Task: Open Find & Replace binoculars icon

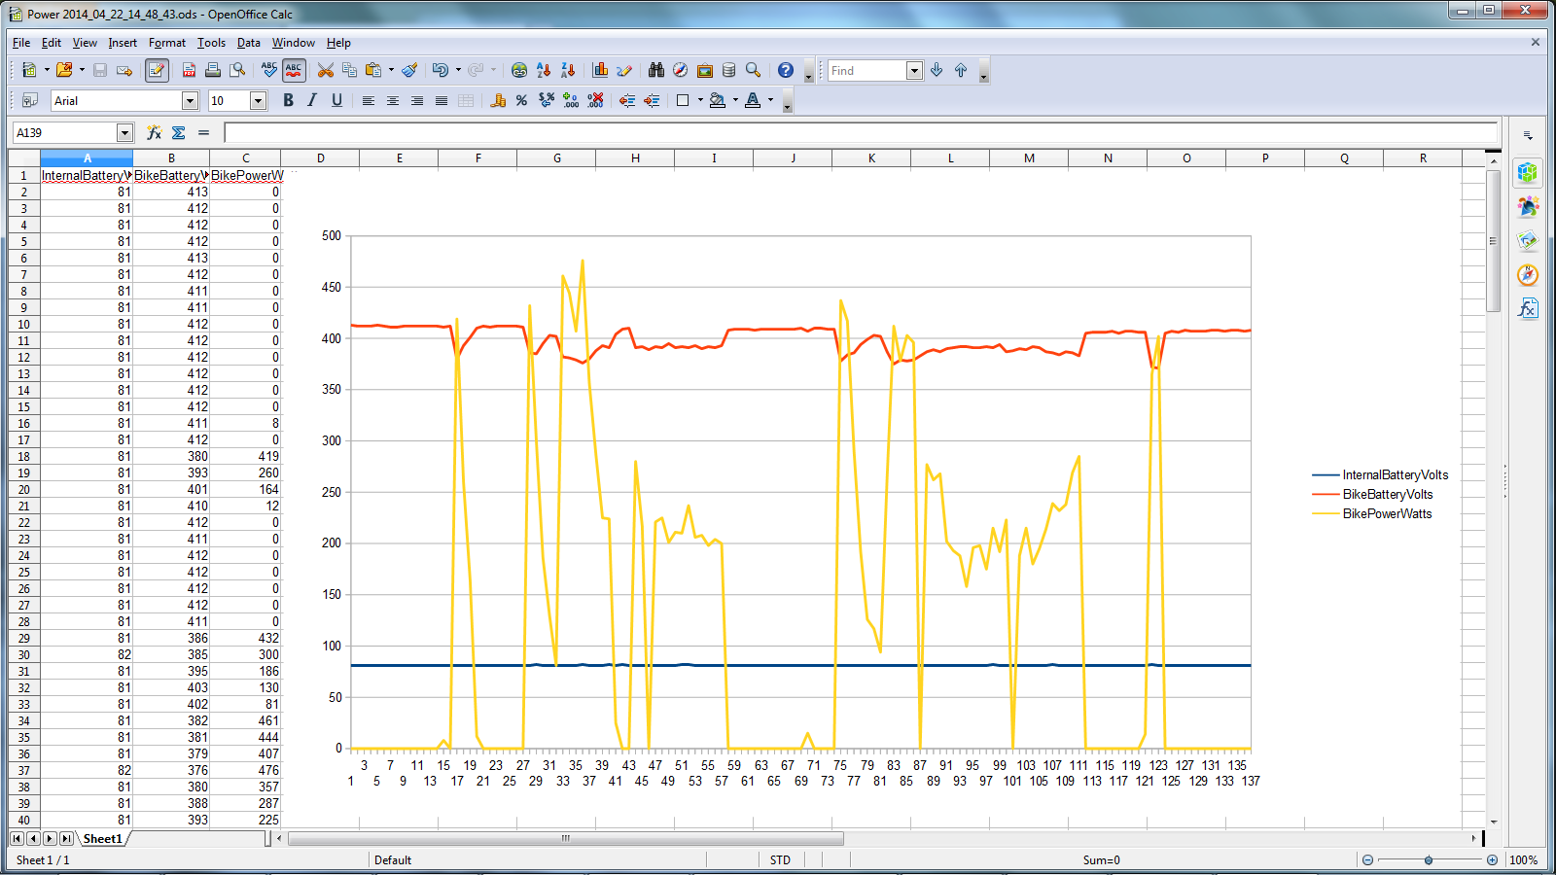Action: coord(656,70)
